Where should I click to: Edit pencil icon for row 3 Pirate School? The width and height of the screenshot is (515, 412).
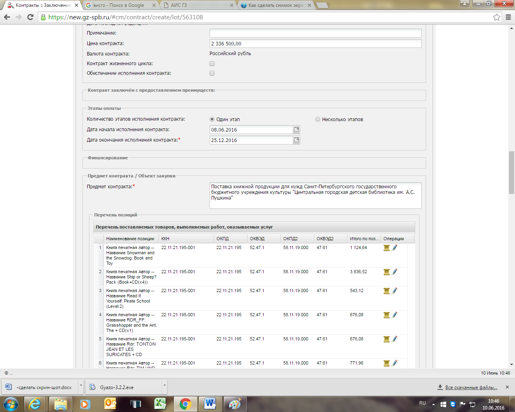point(394,291)
